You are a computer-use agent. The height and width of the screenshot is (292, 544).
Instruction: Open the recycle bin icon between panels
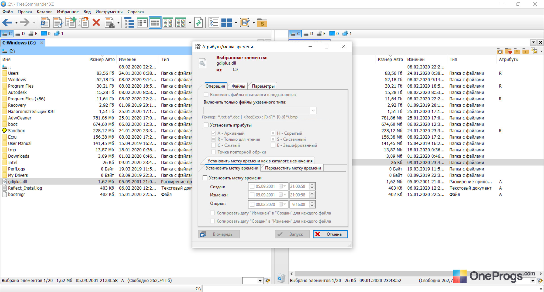point(281,278)
